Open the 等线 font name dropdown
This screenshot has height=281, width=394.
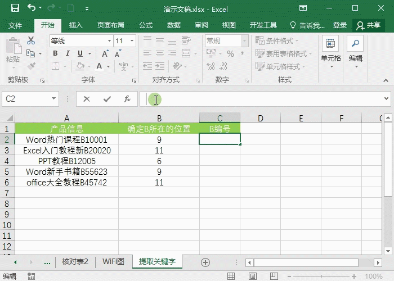(110, 40)
